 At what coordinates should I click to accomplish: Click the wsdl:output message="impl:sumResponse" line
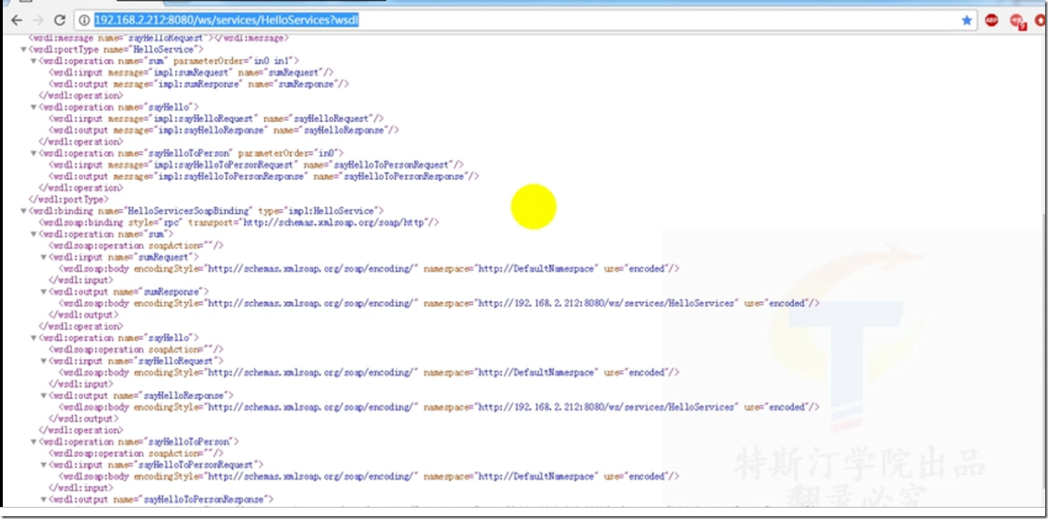[198, 84]
